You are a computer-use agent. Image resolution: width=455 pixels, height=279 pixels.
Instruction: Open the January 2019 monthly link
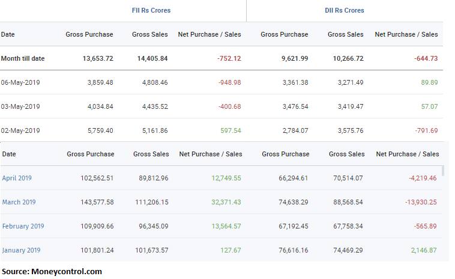click(21, 250)
